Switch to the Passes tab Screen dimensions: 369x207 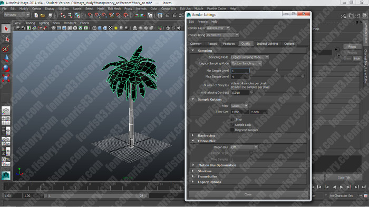click(212, 44)
